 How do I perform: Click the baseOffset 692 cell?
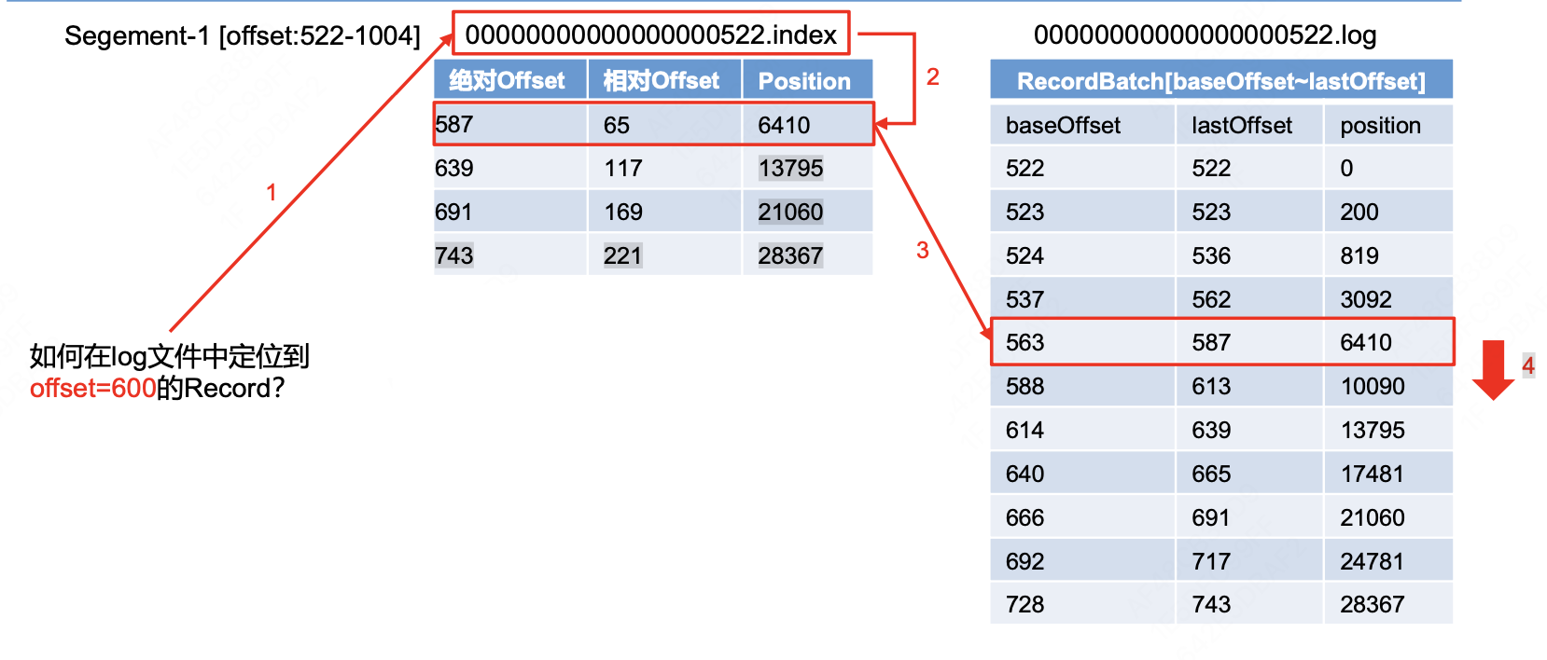[1024, 561]
